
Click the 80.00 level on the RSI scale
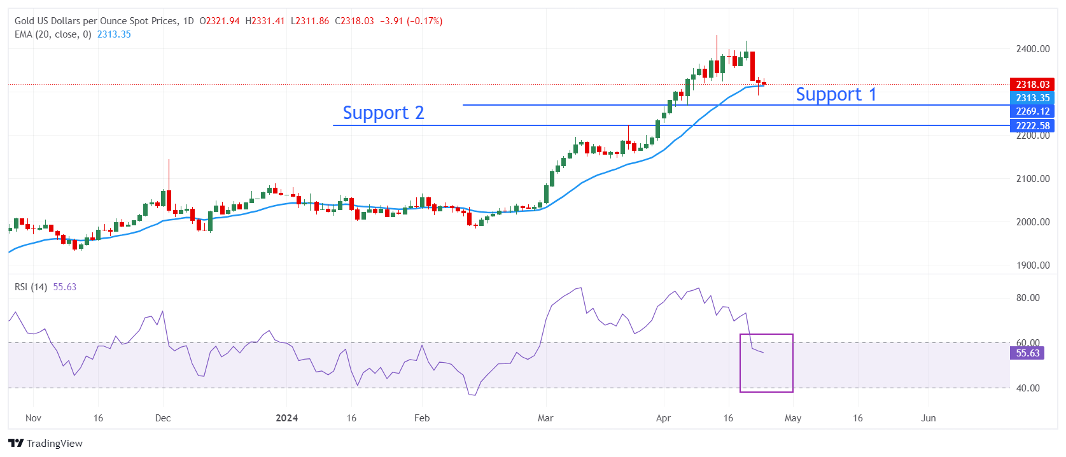point(1028,297)
